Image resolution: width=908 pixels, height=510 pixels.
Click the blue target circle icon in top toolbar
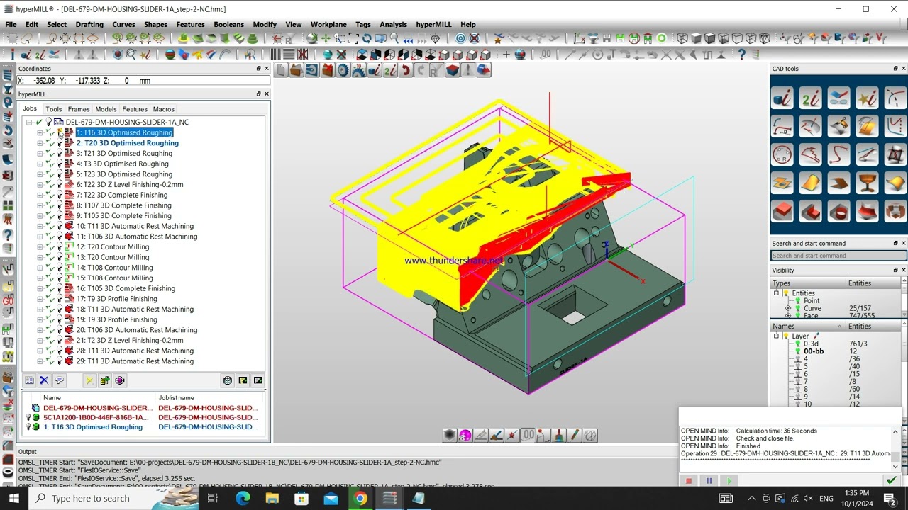[x=460, y=39]
